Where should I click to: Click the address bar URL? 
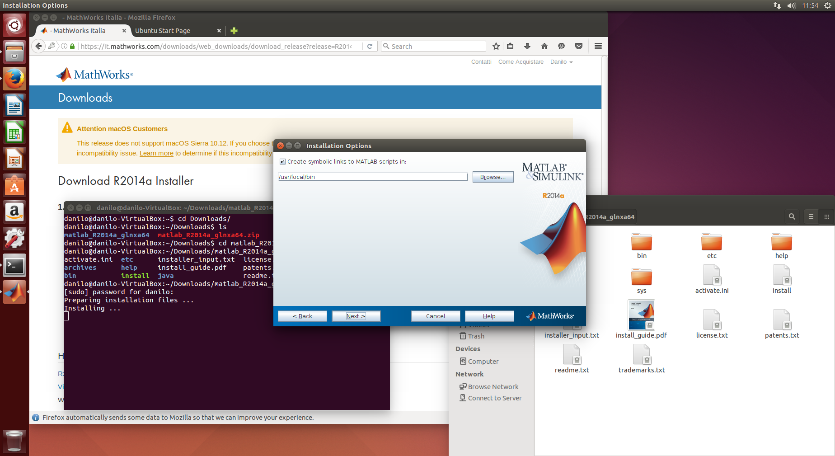click(216, 46)
